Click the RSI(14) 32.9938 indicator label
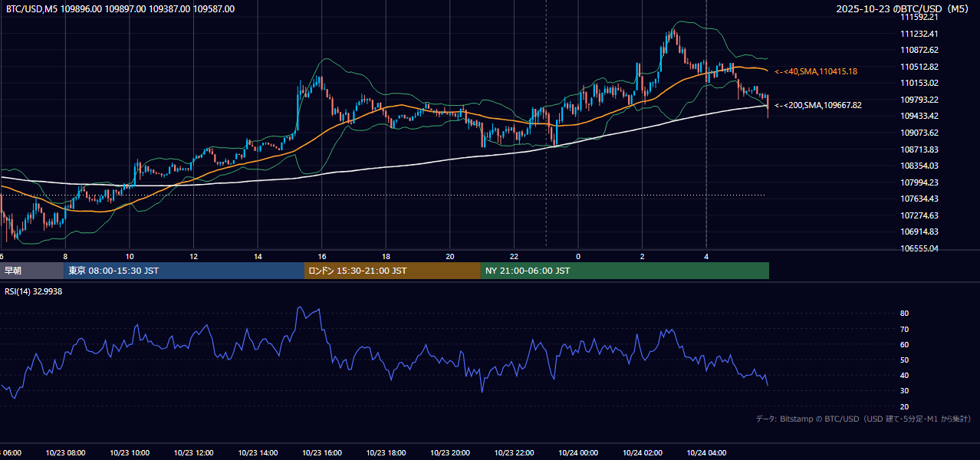Image resolution: width=980 pixels, height=460 pixels. pyautogui.click(x=34, y=291)
